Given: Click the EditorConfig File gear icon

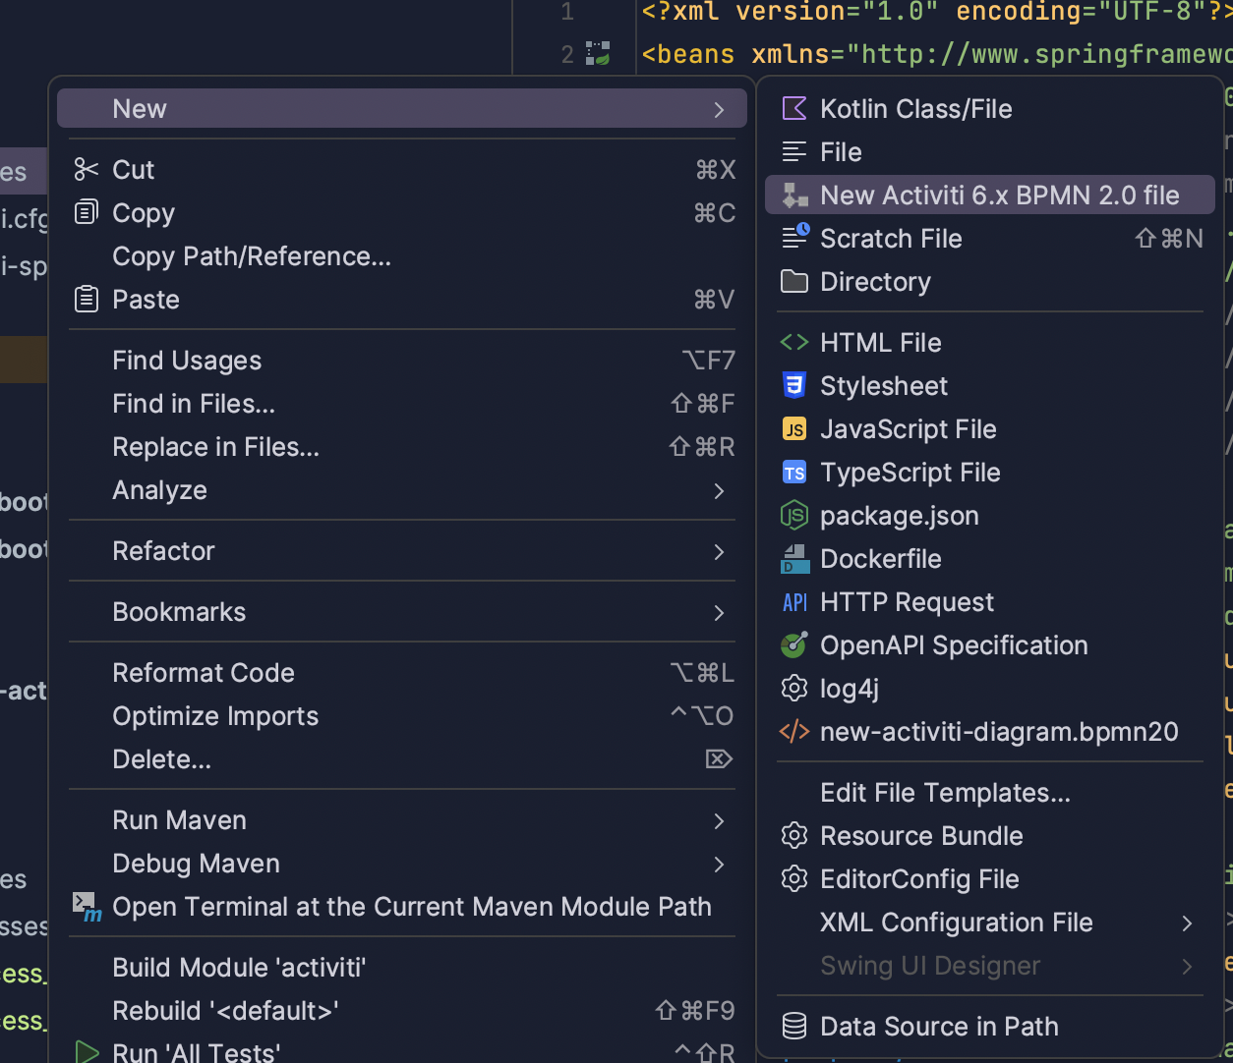Looking at the screenshot, I should pos(794,879).
